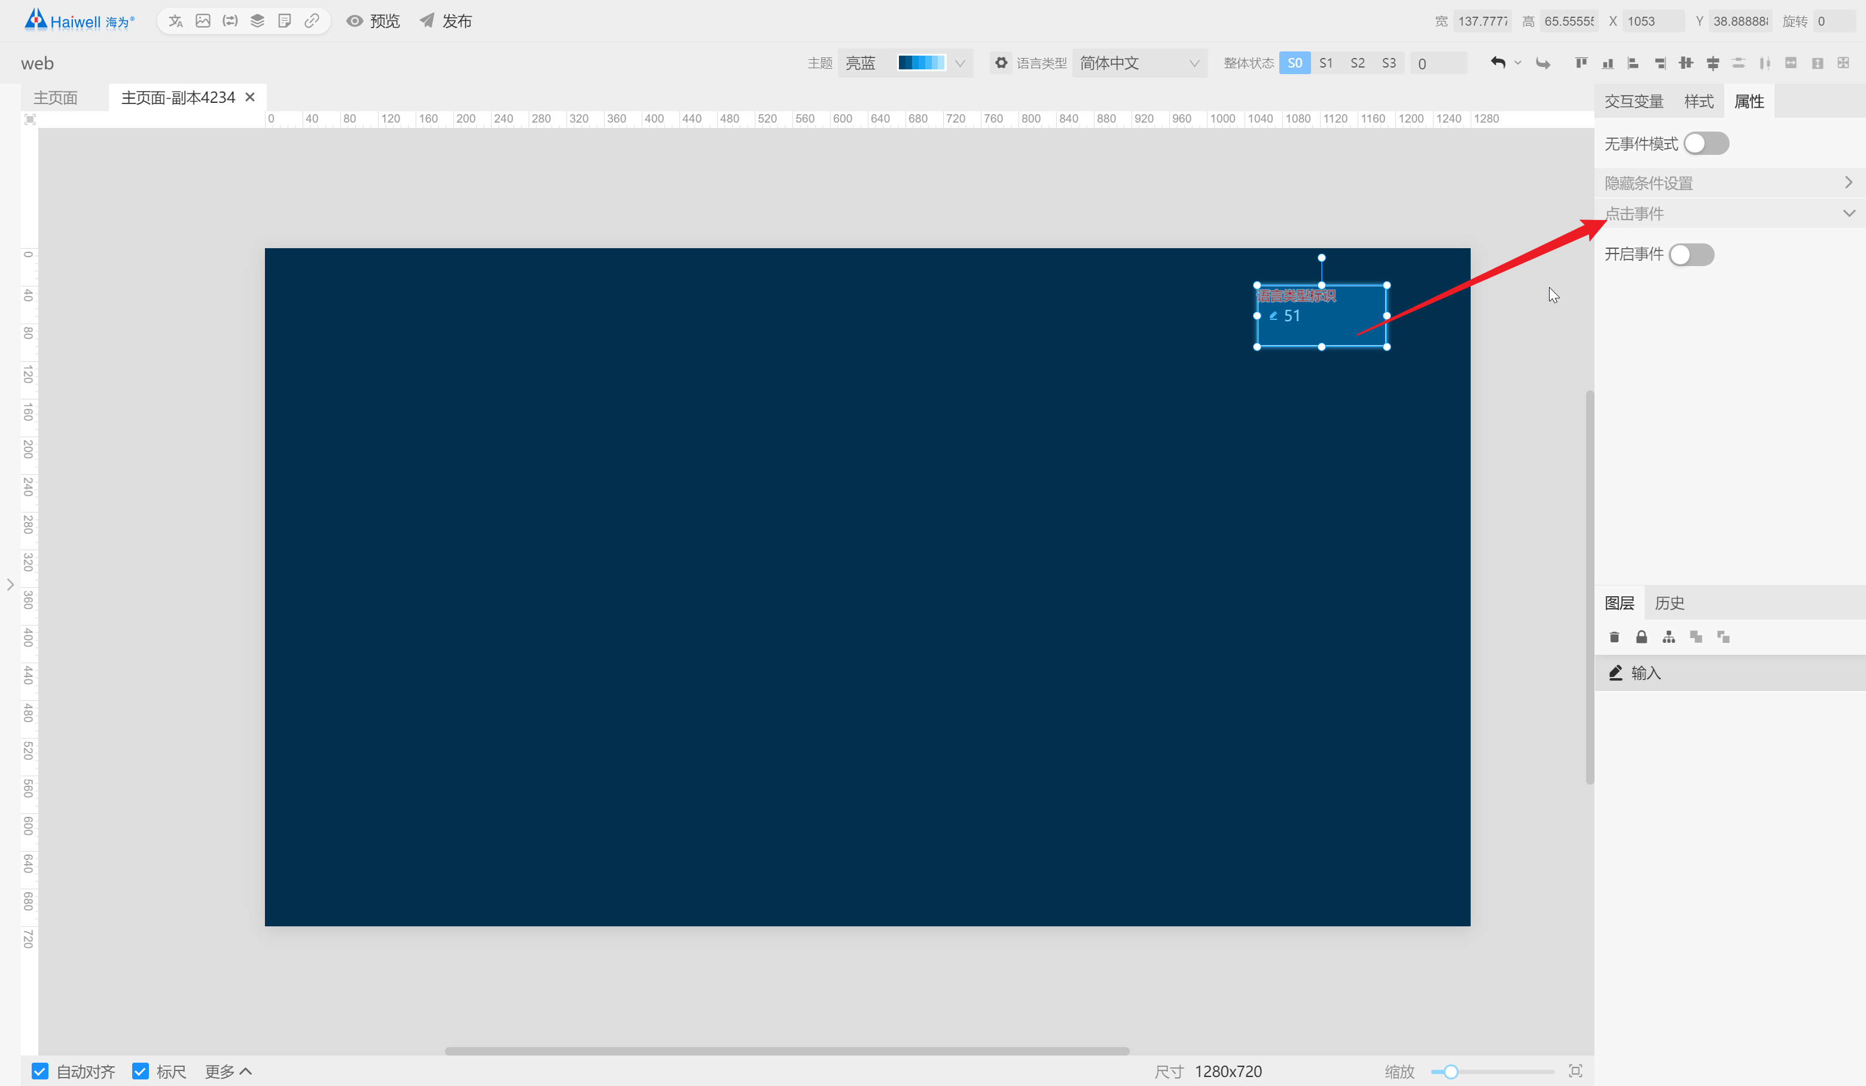Enable the 开启事件 switch
Image resolution: width=1866 pixels, height=1086 pixels.
pyautogui.click(x=1692, y=255)
